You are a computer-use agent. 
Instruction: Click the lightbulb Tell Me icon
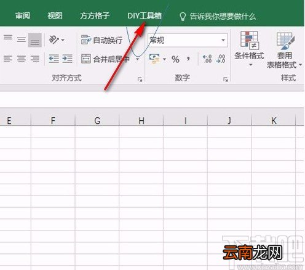point(183,17)
